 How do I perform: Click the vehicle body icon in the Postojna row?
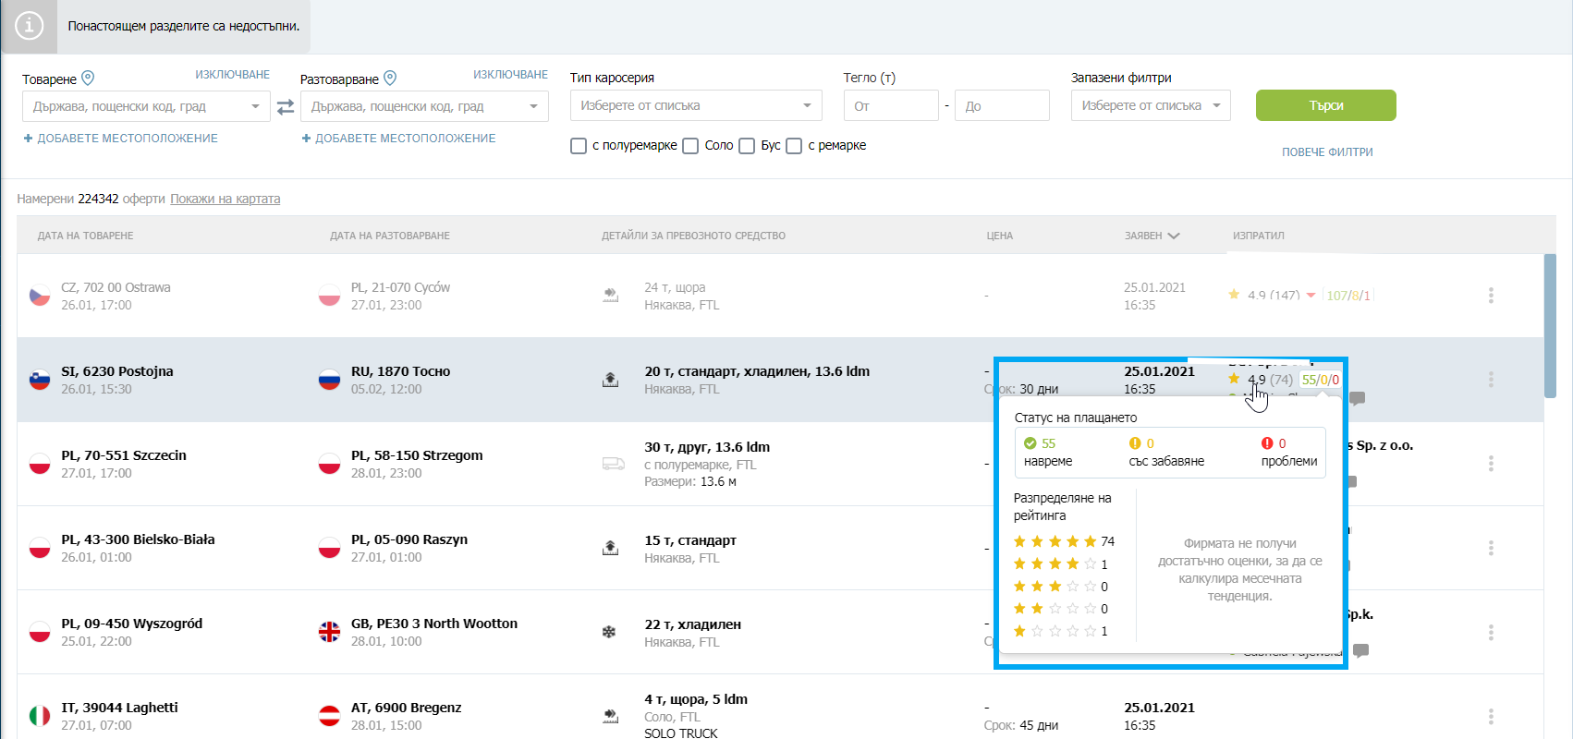[x=611, y=380]
